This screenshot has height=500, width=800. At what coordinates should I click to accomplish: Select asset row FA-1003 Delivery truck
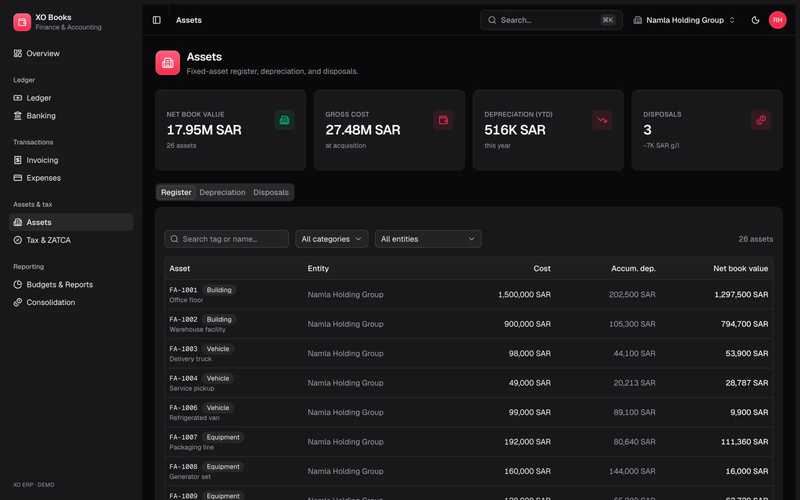tap(468, 353)
